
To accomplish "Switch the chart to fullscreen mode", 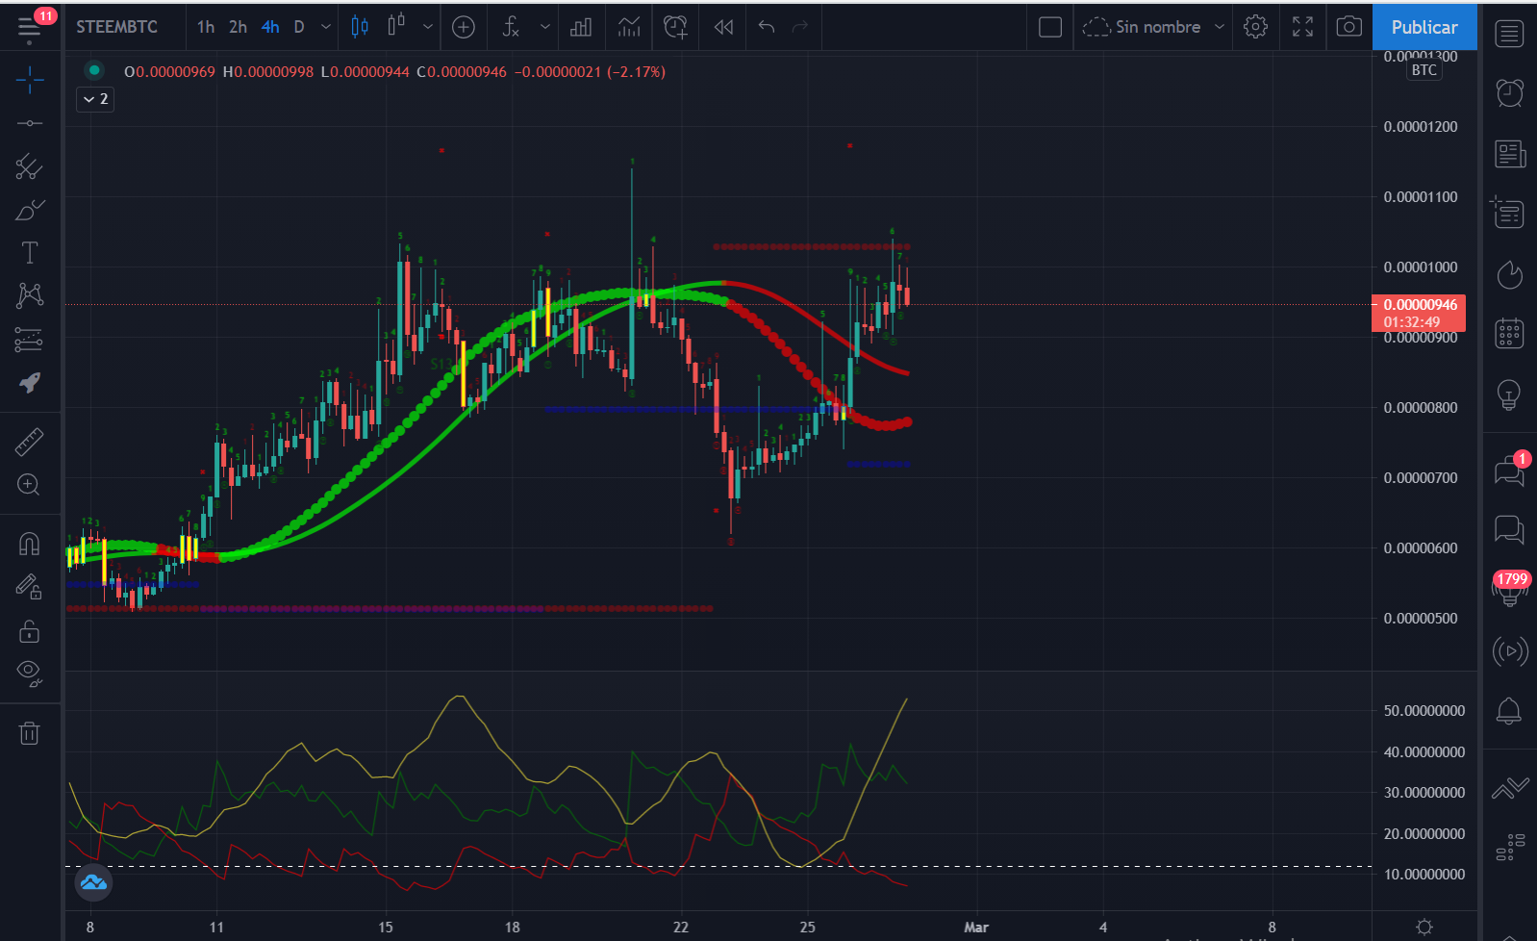I will [1302, 27].
